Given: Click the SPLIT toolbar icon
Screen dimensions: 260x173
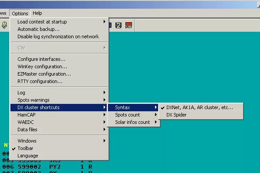Looking at the screenshot, I should click(128, 25).
